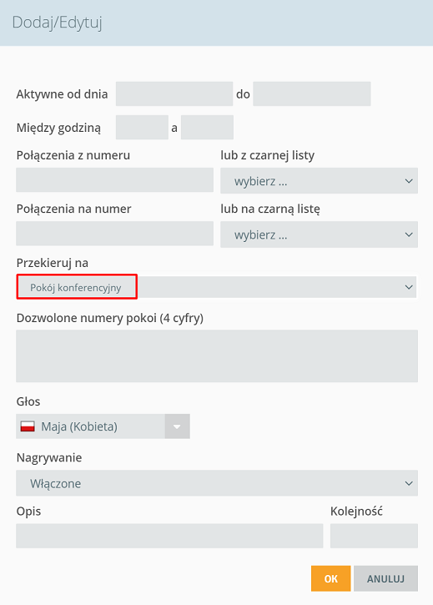Click the 'Między godziną' start hour field
Screen dimensions: 433x605
tap(142, 128)
